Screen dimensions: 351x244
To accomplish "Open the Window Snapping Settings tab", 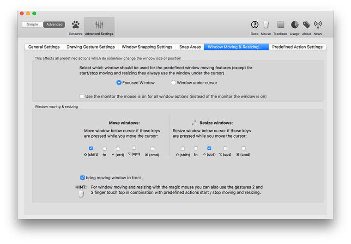I will coord(147,47).
